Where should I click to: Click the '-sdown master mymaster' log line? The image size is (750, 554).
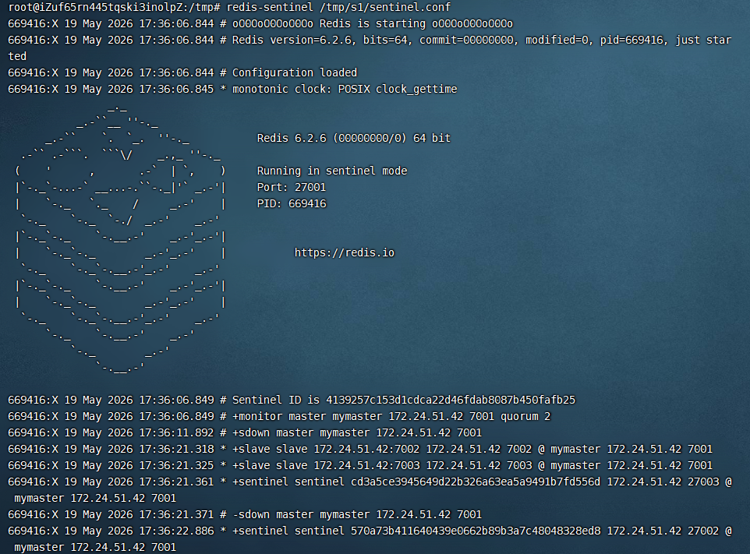tap(245, 514)
